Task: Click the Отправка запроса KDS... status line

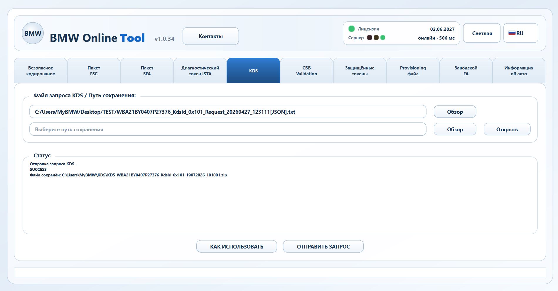Action: pyautogui.click(x=54, y=164)
